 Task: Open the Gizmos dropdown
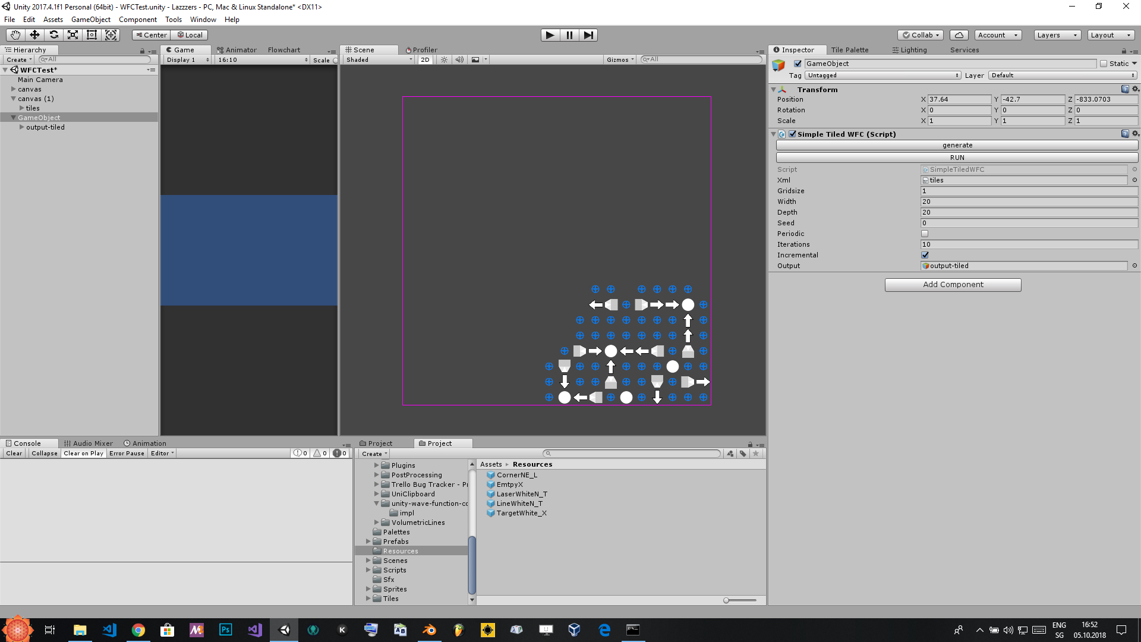point(620,59)
